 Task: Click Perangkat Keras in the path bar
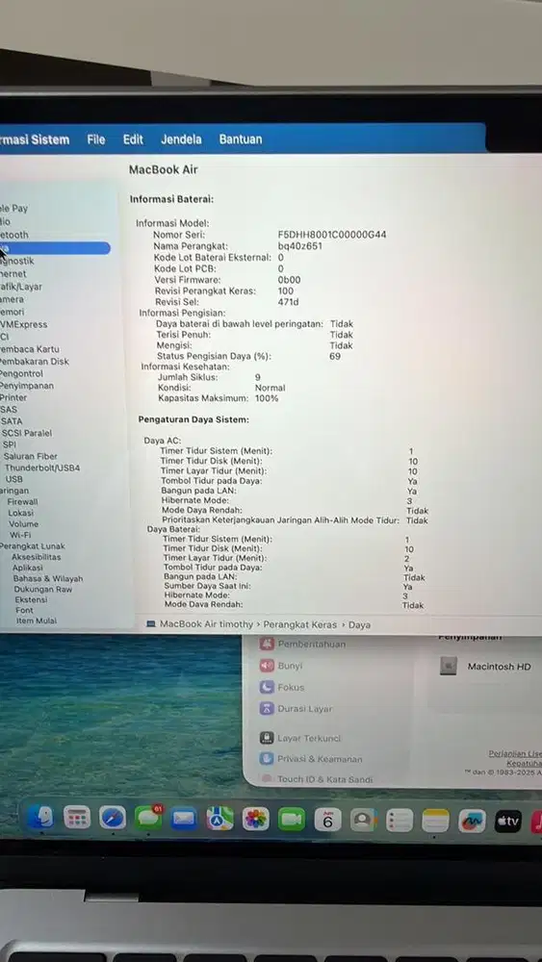click(300, 624)
